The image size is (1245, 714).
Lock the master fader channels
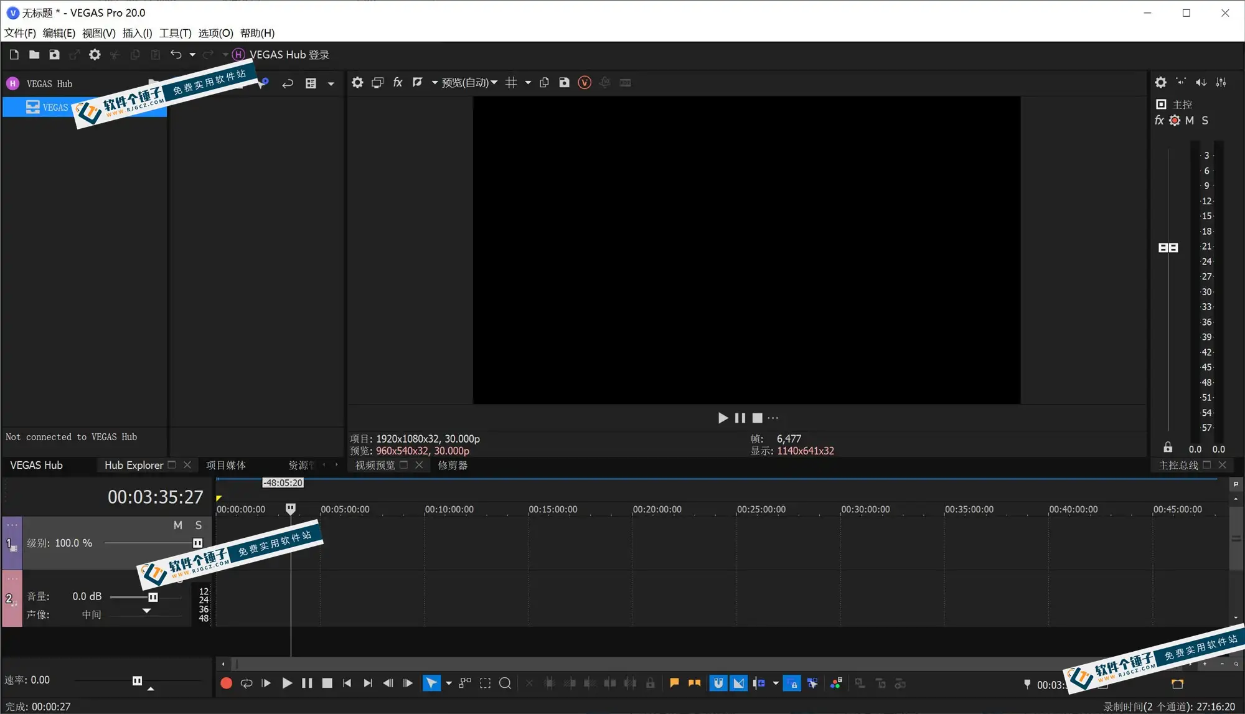(x=1168, y=448)
